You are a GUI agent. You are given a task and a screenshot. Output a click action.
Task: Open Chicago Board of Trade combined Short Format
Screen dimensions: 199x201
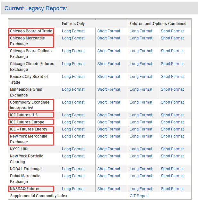pyautogui.click(x=172, y=31)
